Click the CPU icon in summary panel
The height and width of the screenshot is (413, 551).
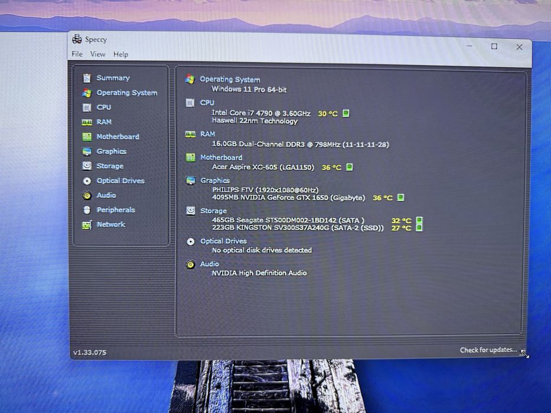[190, 103]
